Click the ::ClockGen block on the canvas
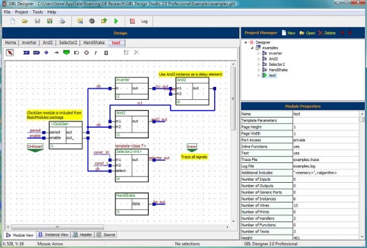 pyautogui.click(x=66, y=135)
